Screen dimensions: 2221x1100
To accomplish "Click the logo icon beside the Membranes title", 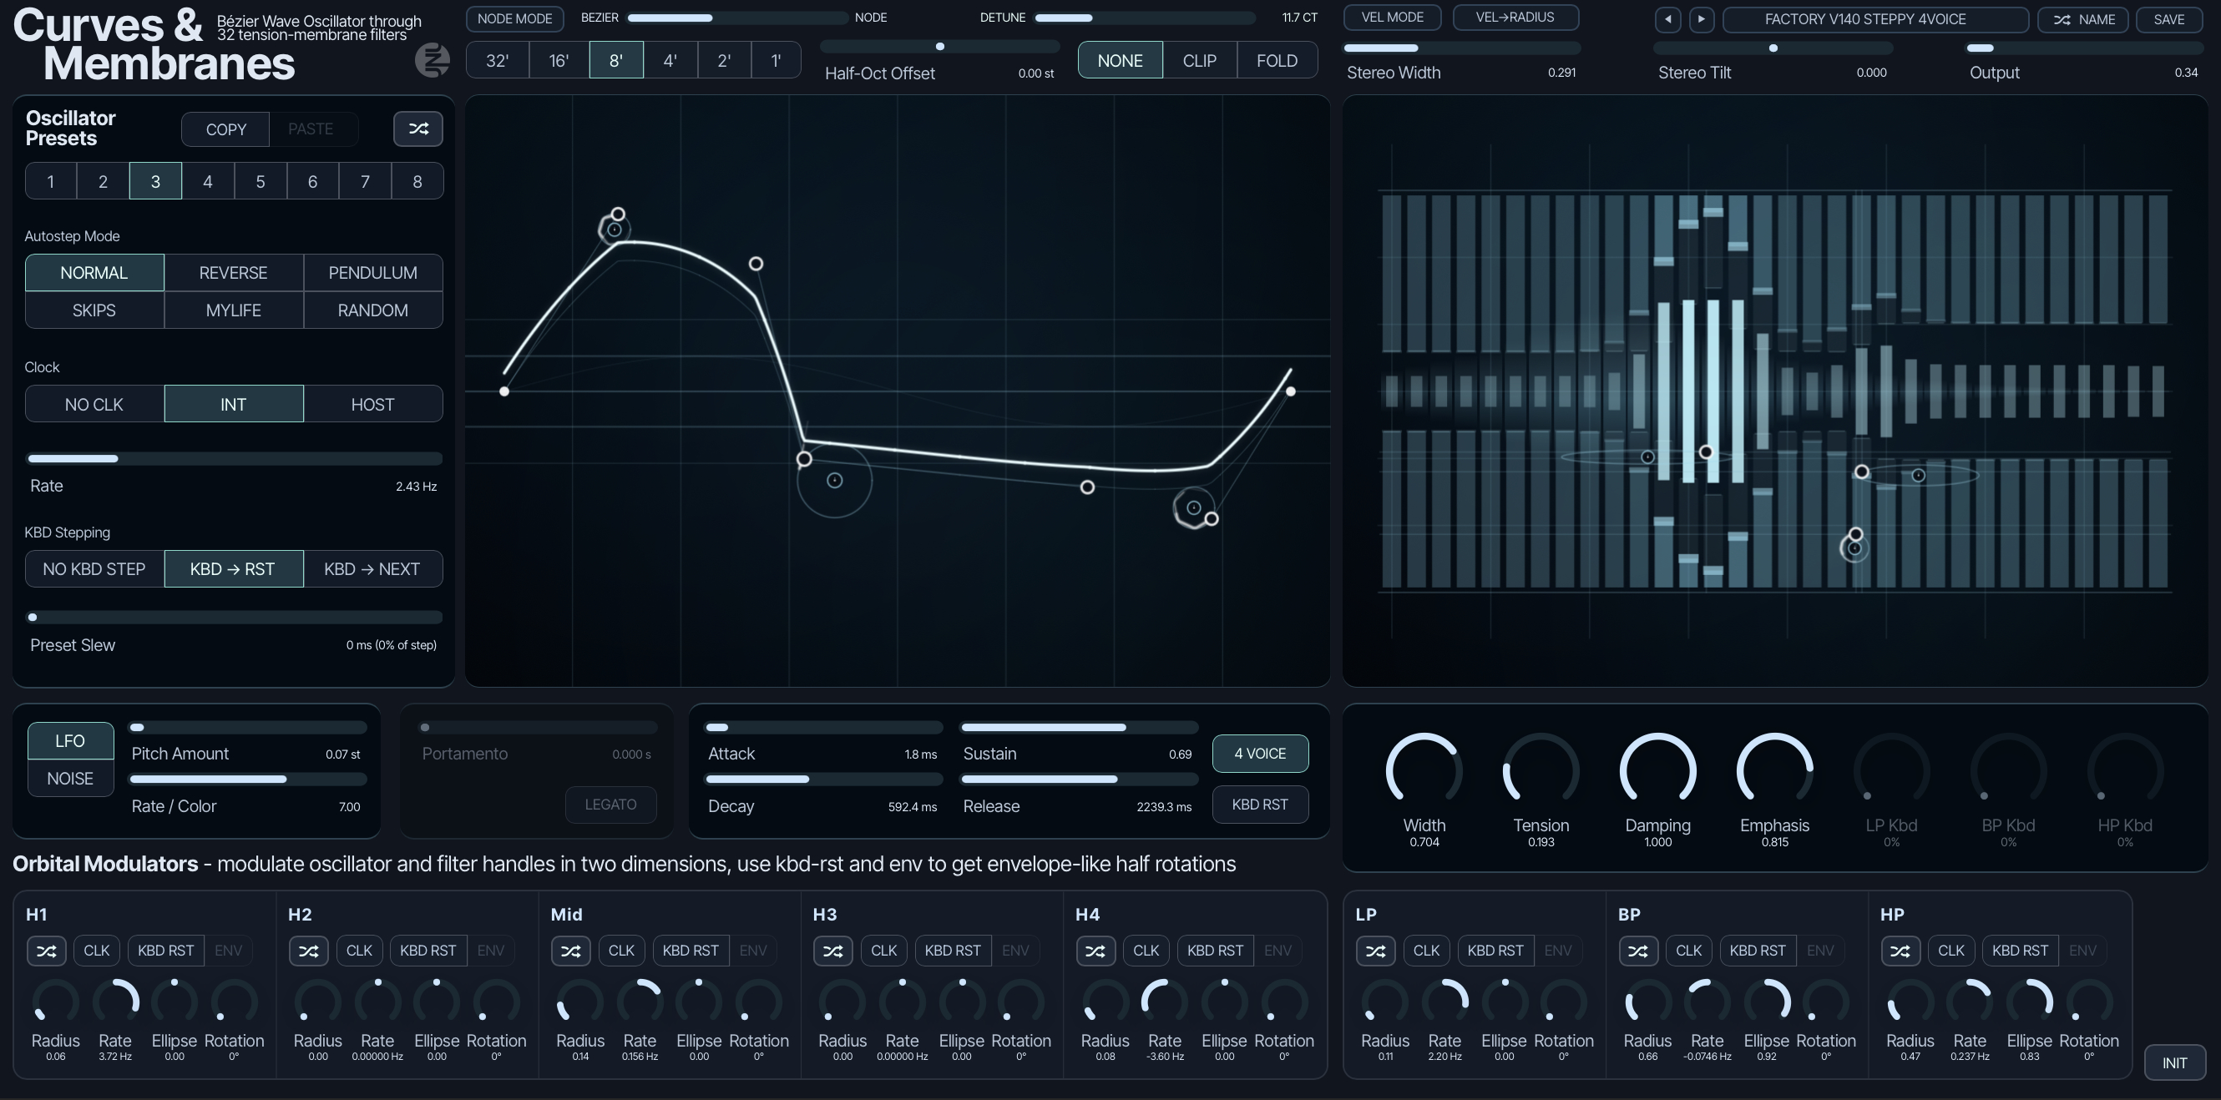I will click(x=432, y=60).
